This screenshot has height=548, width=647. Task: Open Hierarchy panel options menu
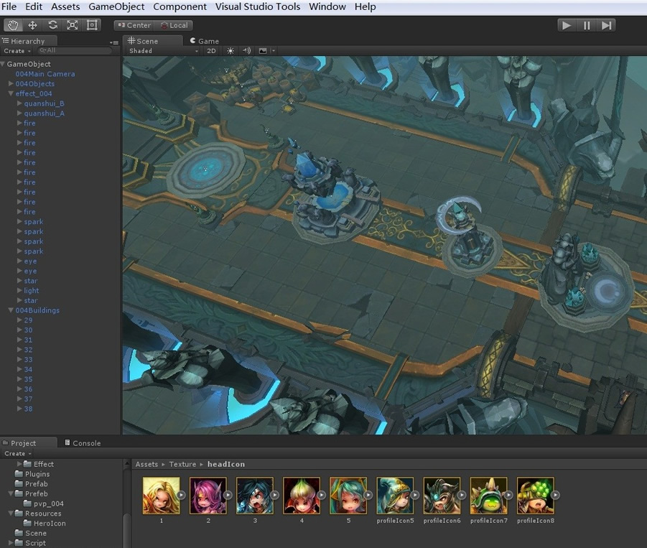tap(114, 42)
